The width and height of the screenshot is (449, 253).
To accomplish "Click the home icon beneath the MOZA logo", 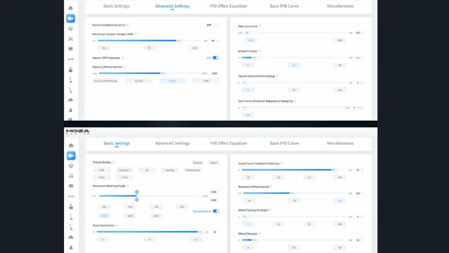I will coord(71,145).
